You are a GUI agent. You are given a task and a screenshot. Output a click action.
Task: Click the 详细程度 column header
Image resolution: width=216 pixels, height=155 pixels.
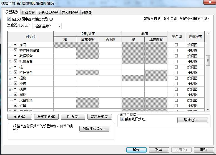195,36
